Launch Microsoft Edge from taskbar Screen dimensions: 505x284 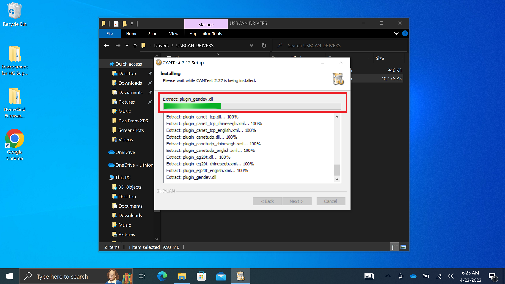(x=162, y=276)
